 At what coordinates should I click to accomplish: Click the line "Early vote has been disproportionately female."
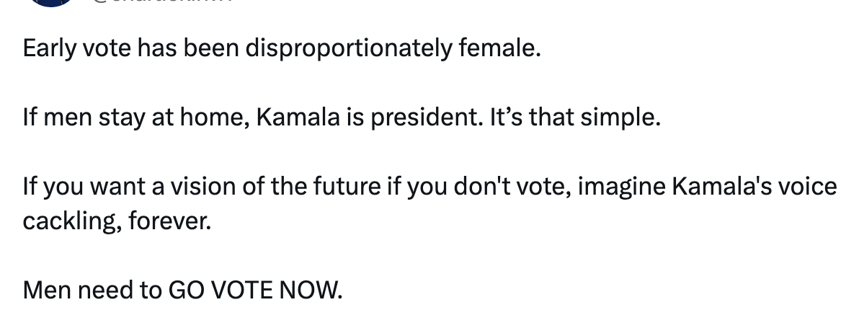click(281, 49)
